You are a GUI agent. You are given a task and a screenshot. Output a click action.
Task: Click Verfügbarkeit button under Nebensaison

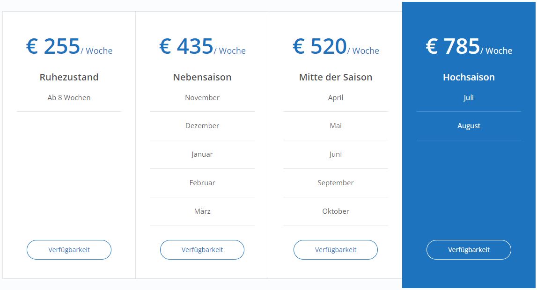[x=202, y=250]
